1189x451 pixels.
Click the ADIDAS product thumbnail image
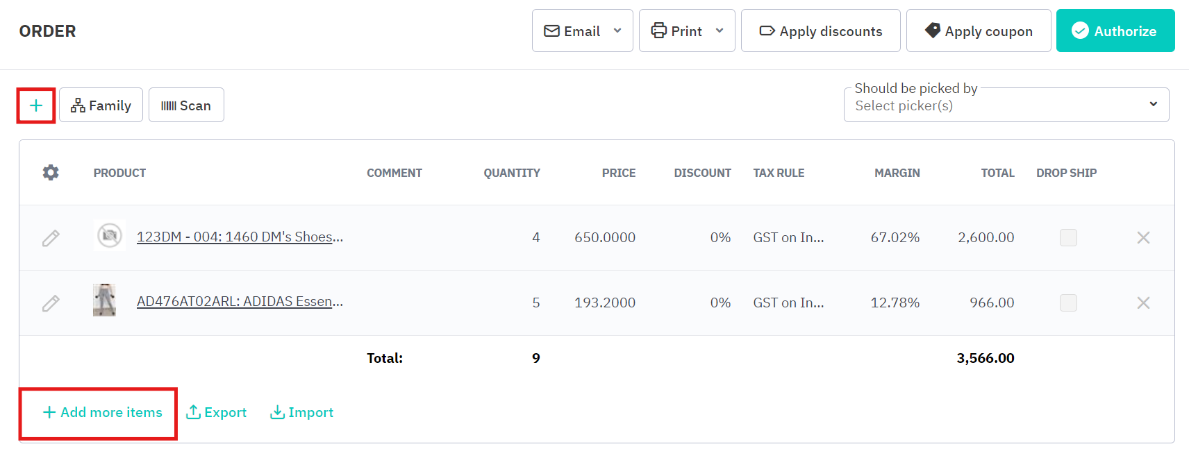click(105, 300)
